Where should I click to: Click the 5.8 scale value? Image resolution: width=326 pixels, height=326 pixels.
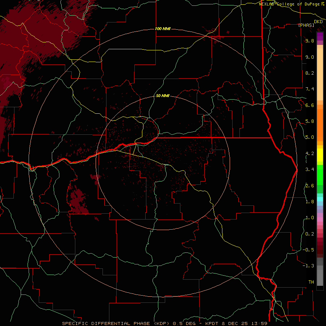point(310,121)
